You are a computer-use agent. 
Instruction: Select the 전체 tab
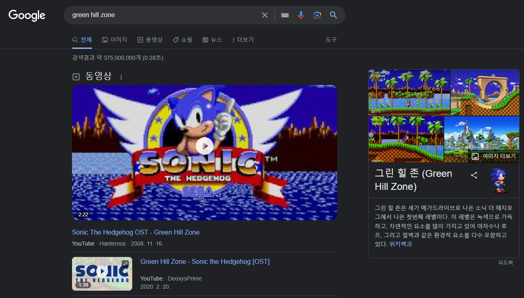[x=82, y=39]
